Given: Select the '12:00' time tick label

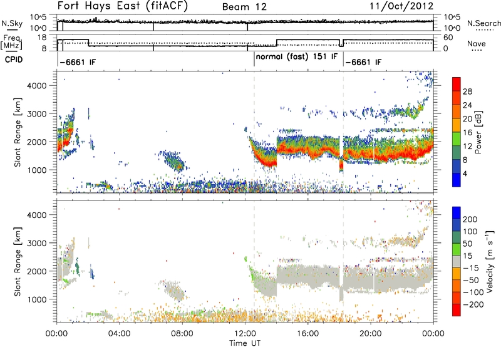Looking at the screenshot, I should (245, 334).
